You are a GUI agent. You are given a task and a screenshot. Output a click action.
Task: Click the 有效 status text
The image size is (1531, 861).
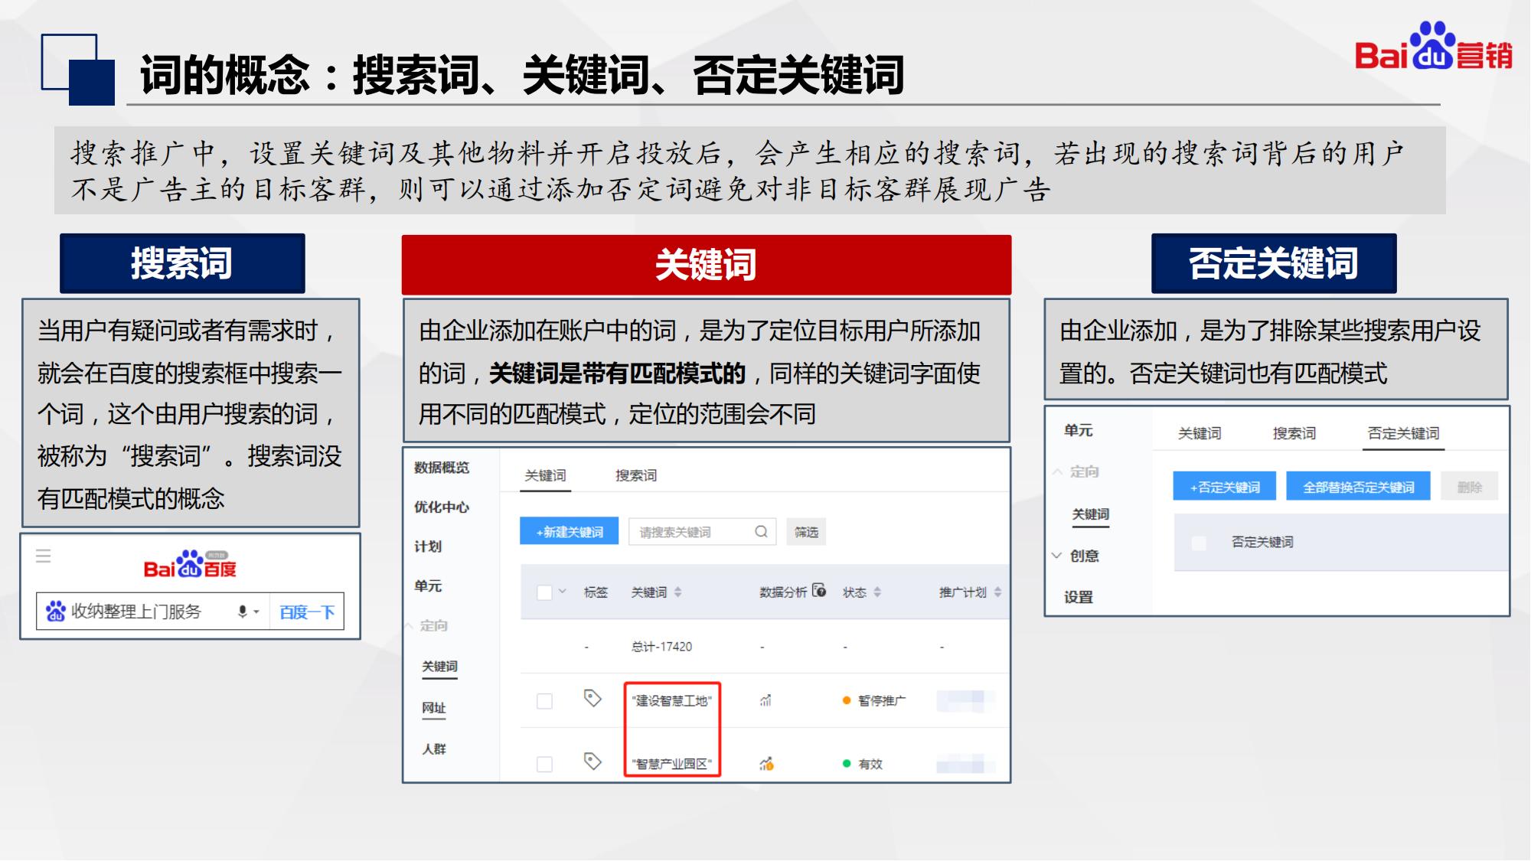click(870, 764)
